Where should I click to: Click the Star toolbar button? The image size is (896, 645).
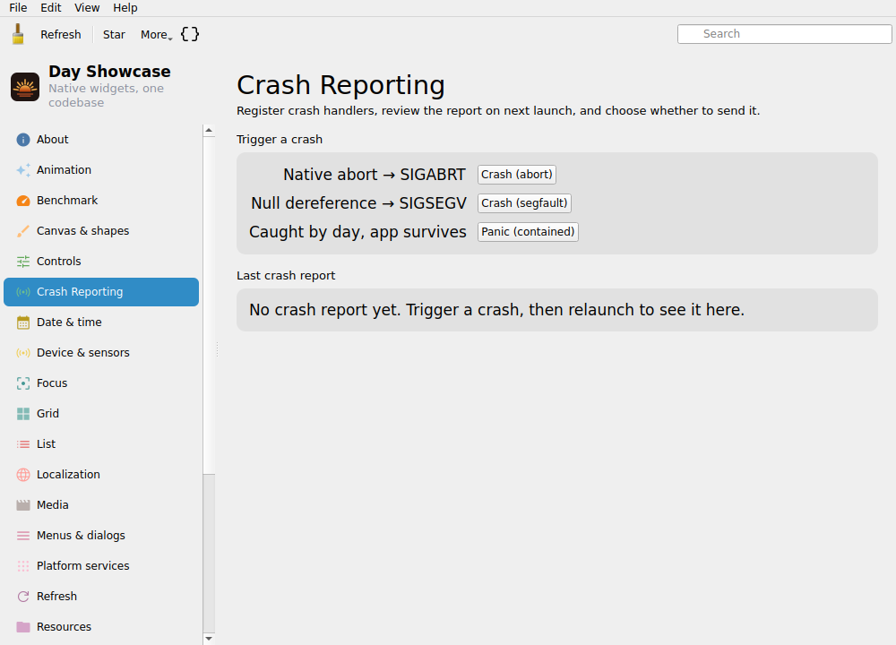pos(114,34)
